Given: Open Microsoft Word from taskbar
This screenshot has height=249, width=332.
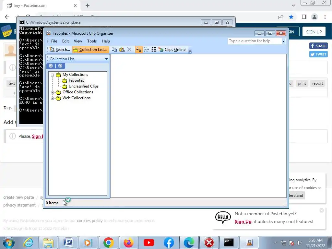Looking at the screenshot, I should tap(68, 243).
